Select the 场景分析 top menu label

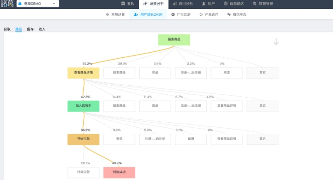pos(157,4)
